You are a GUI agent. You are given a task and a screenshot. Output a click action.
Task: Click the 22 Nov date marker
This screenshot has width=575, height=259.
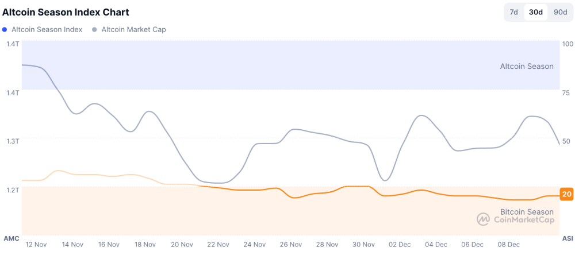(x=218, y=245)
